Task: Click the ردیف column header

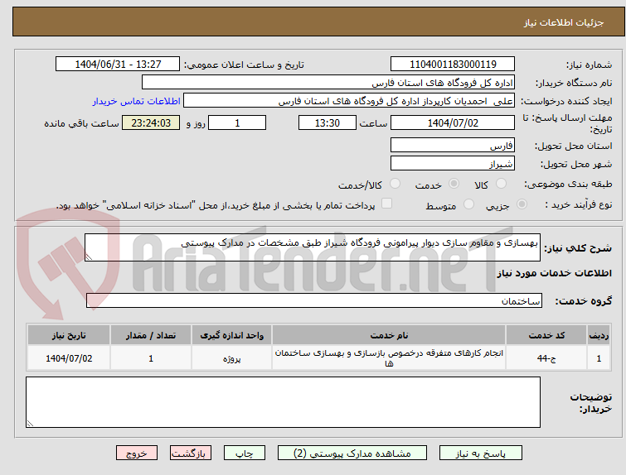Action: tap(599, 335)
